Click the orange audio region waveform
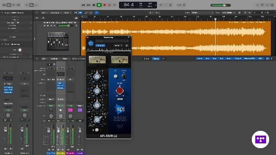 [x=176, y=38]
